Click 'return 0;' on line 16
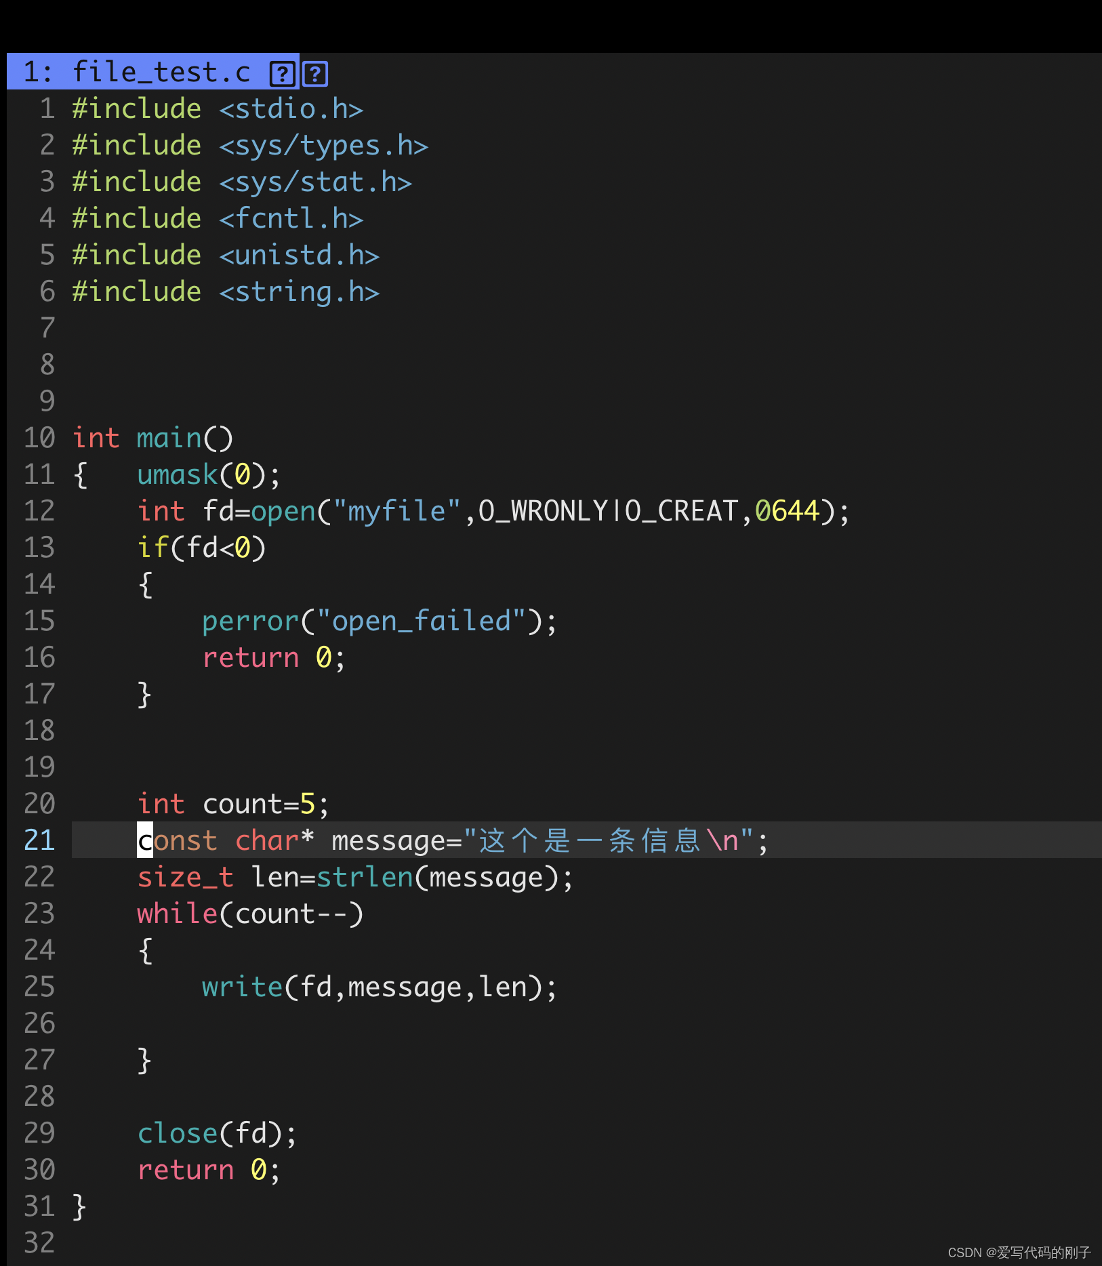This screenshot has height=1266, width=1102. pyautogui.click(x=274, y=658)
